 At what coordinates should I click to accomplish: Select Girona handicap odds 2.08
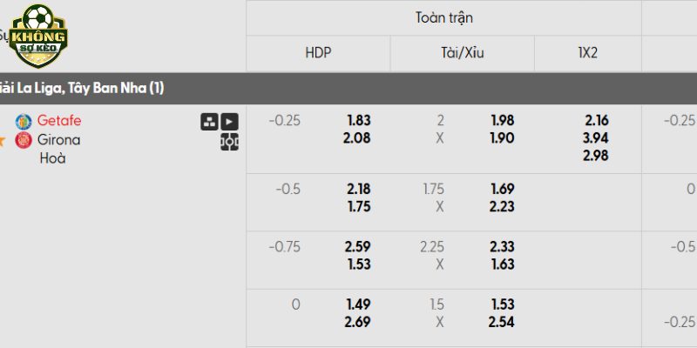tap(359, 138)
